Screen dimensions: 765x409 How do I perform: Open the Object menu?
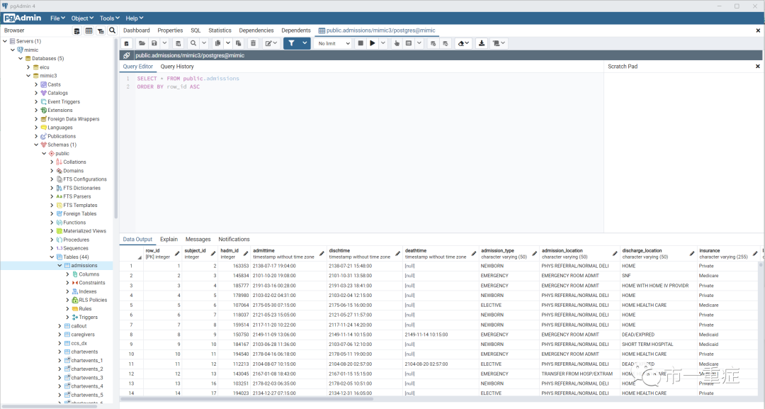point(82,18)
